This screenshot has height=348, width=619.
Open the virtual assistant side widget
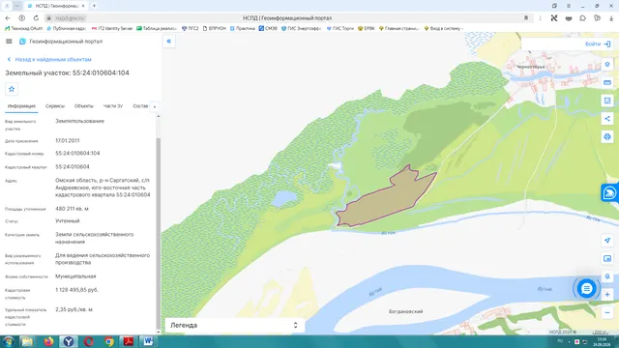(x=610, y=193)
